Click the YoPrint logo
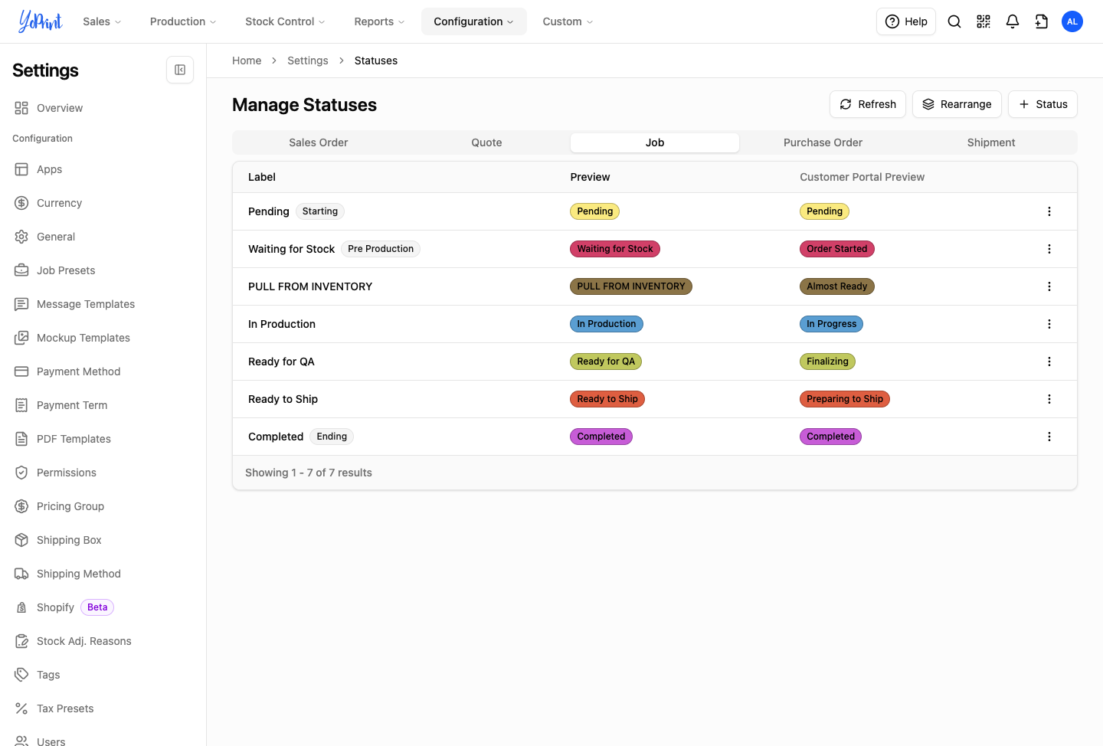 41,21
